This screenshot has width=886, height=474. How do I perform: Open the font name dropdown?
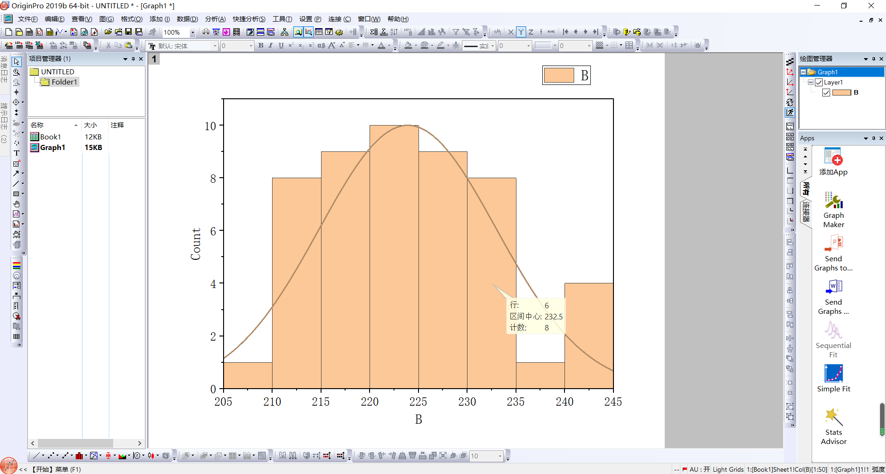[x=215, y=46]
